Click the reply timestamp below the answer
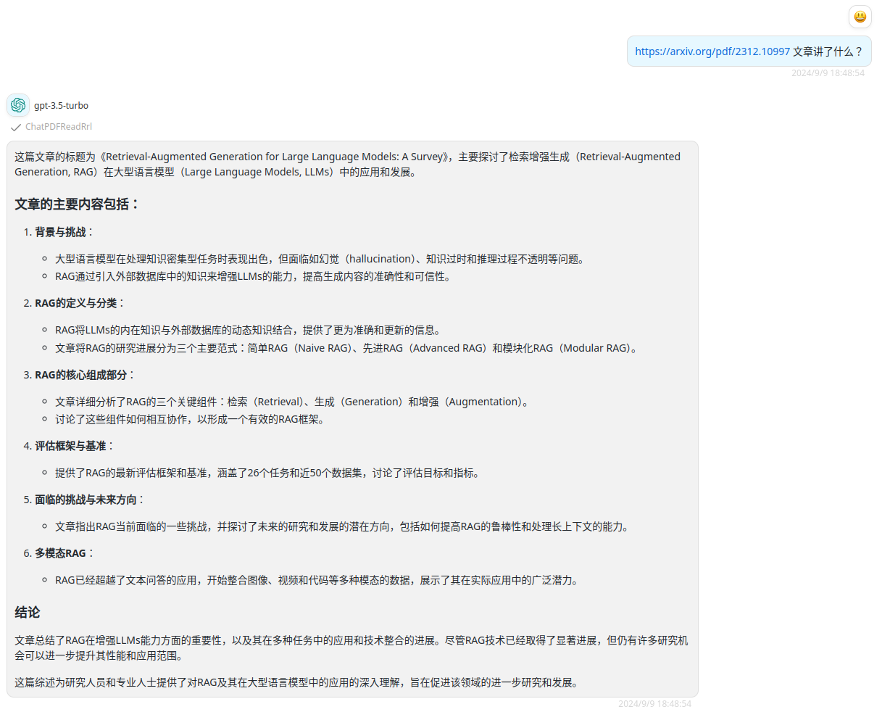This screenshot has height=712, width=882. pos(654,704)
